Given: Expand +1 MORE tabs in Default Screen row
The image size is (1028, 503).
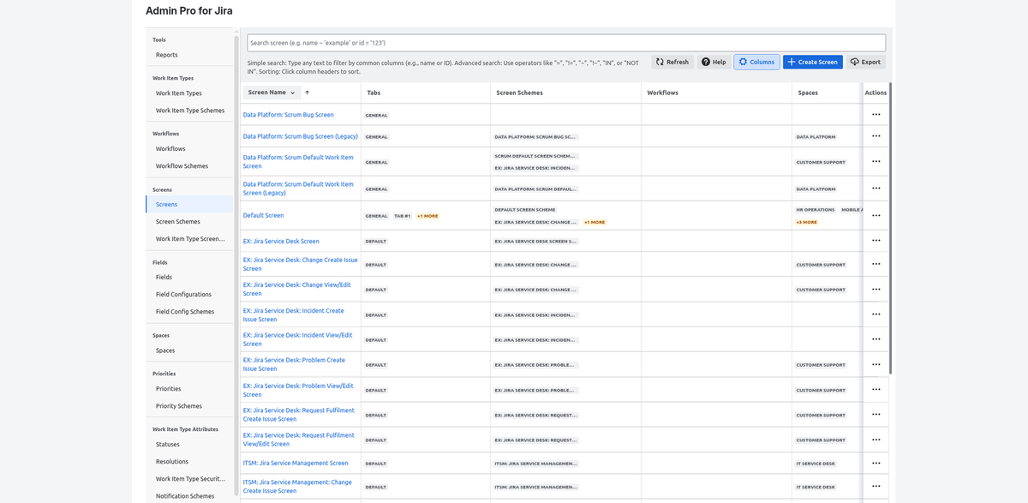Looking at the screenshot, I should pyautogui.click(x=427, y=216).
